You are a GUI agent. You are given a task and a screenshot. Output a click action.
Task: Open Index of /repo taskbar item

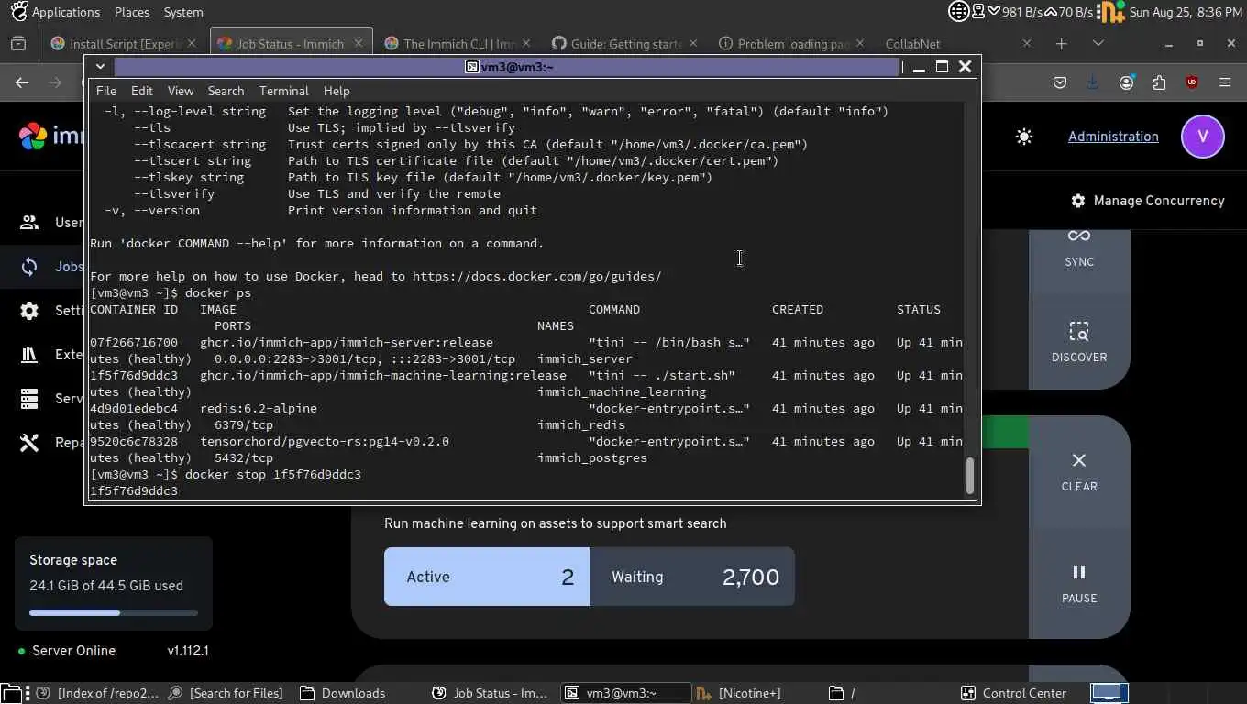[x=96, y=693]
